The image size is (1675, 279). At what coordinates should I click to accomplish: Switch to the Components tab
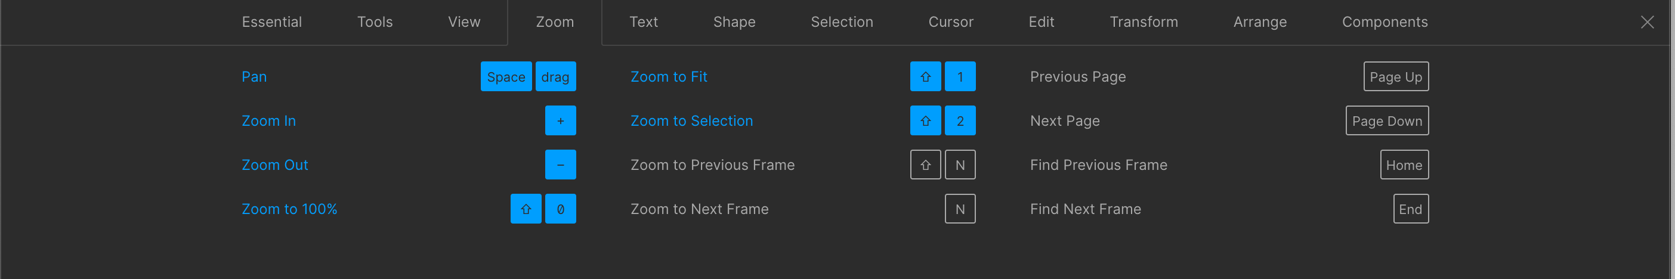point(1384,22)
